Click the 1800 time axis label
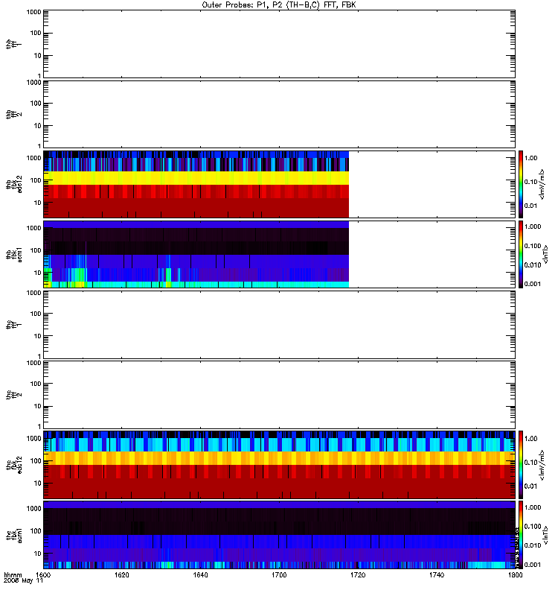The height and width of the screenshot is (596, 558). 515,575
